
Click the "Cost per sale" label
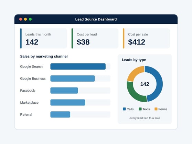(x=138, y=34)
